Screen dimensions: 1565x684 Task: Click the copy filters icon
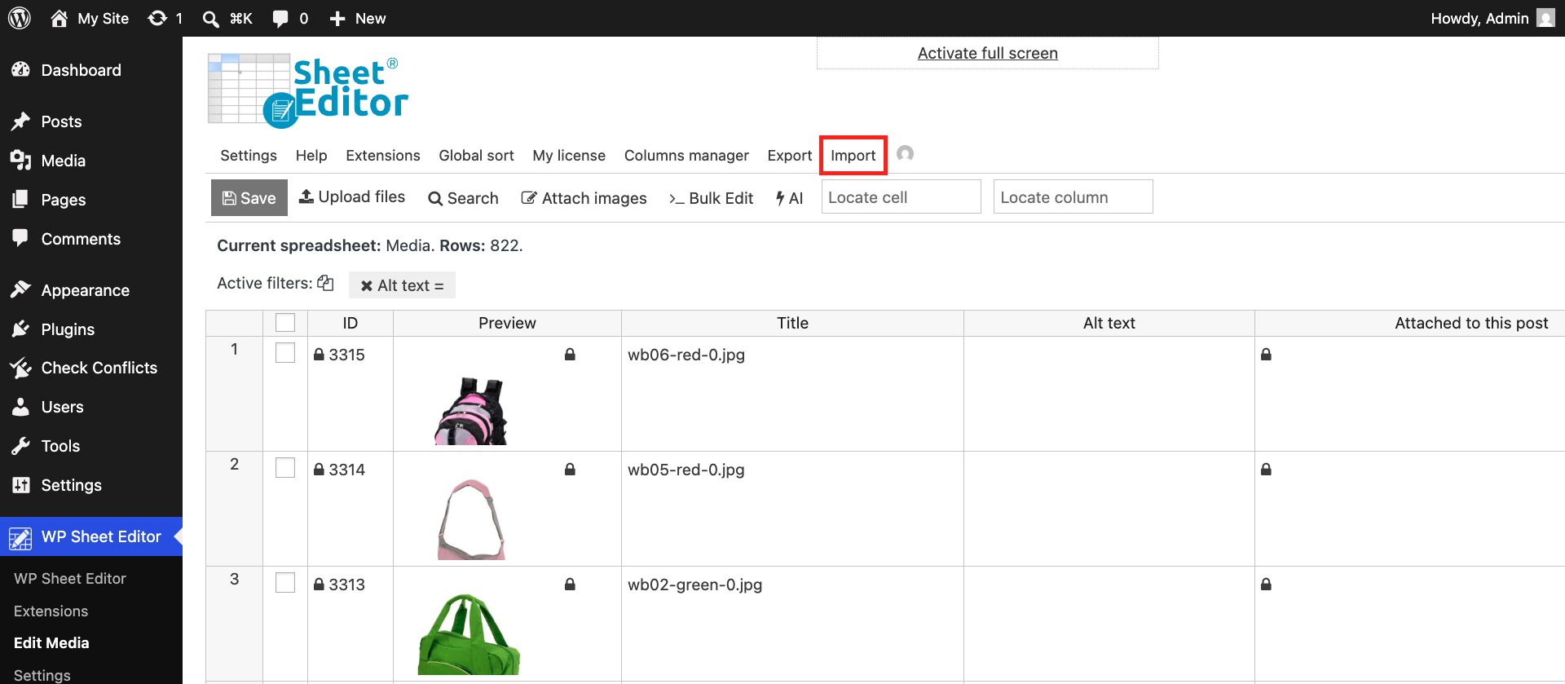tap(325, 283)
